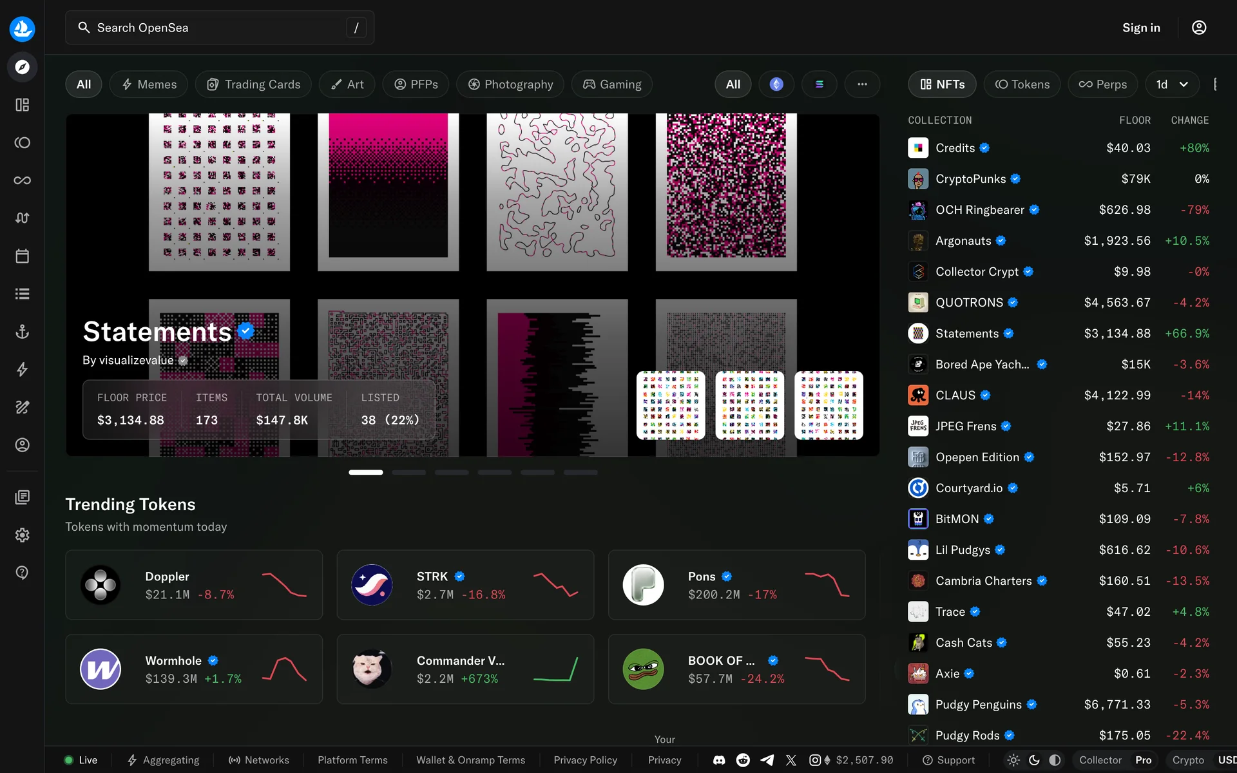The height and width of the screenshot is (773, 1237).
Task: Open the CryptoPunks collection row
Action: (x=1059, y=179)
